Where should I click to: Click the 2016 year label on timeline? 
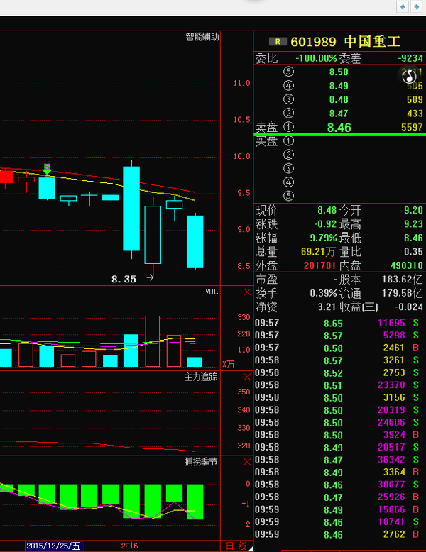129,546
